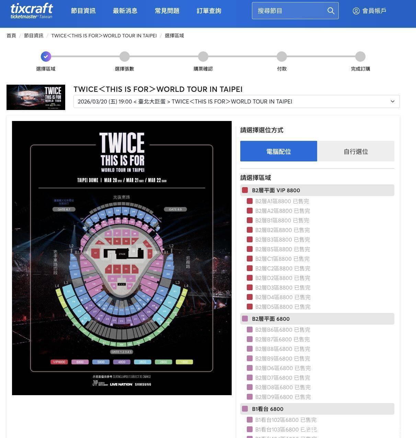Go to 訂單查詢 page
416x438 pixels.
click(209, 11)
